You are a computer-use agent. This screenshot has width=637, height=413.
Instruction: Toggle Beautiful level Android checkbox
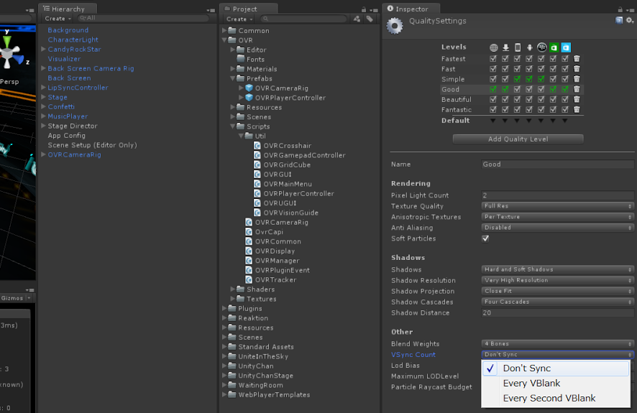[529, 99]
